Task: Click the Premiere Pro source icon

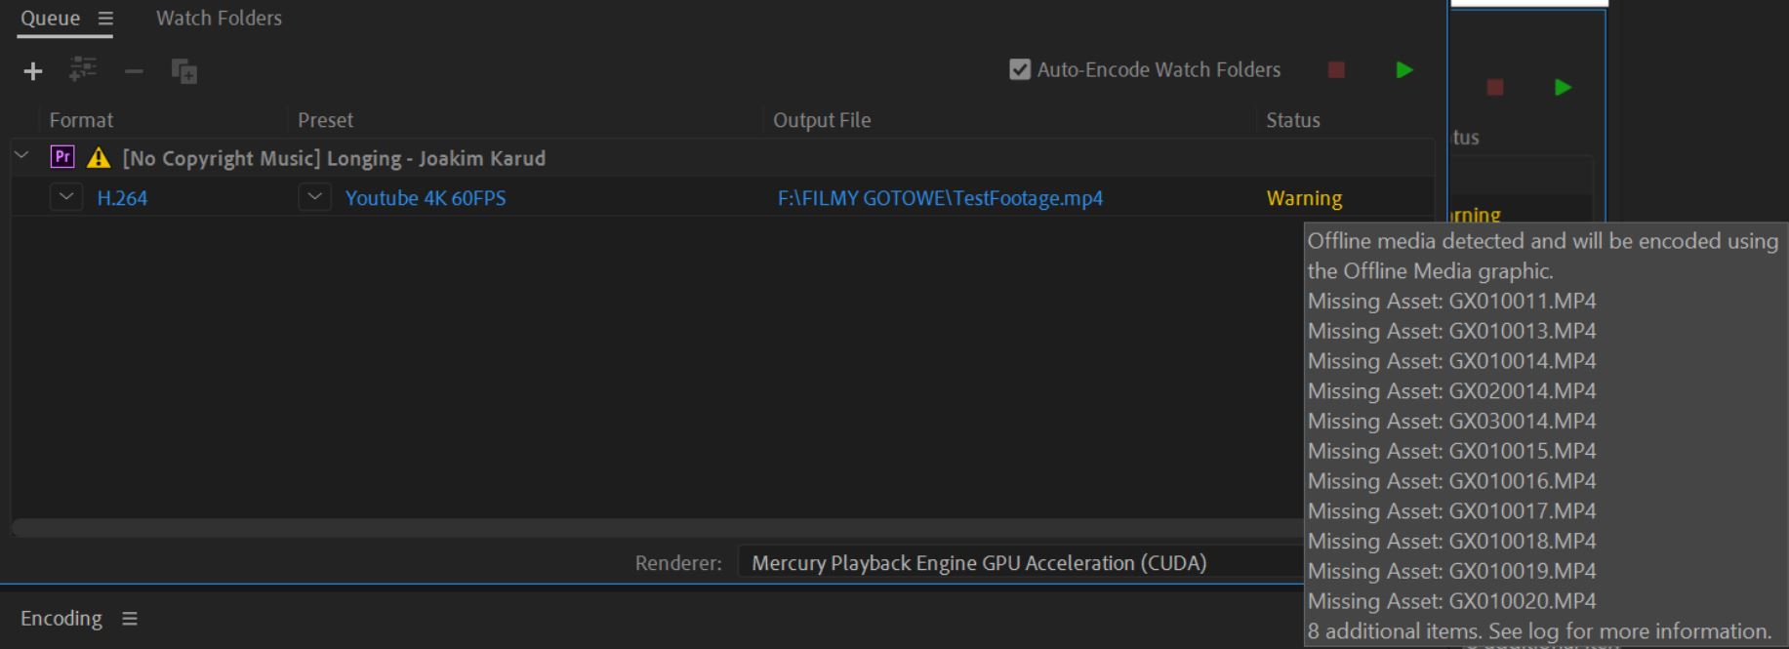Action: (62, 157)
